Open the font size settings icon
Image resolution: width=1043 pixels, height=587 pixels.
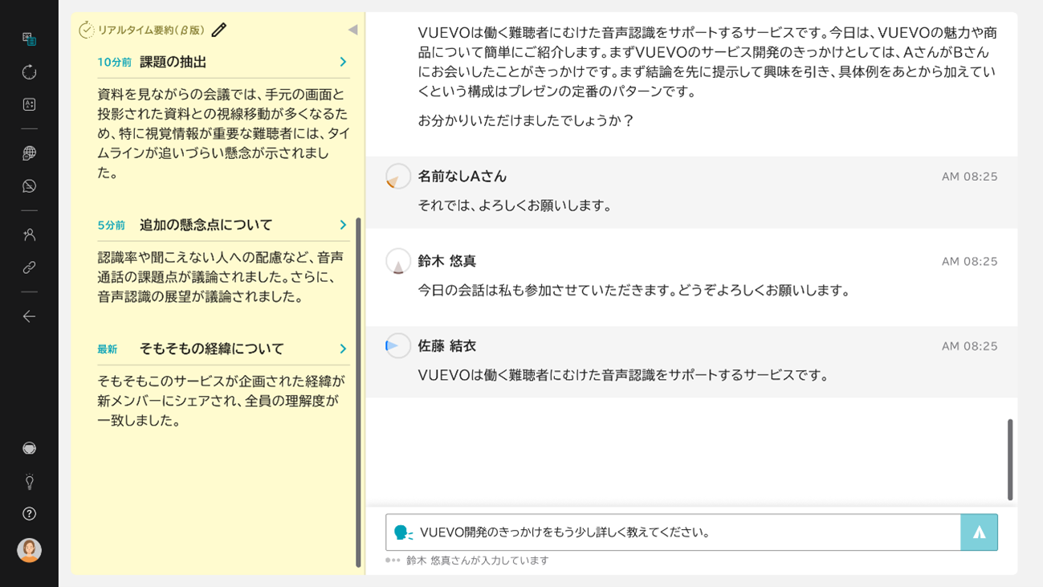tap(29, 104)
